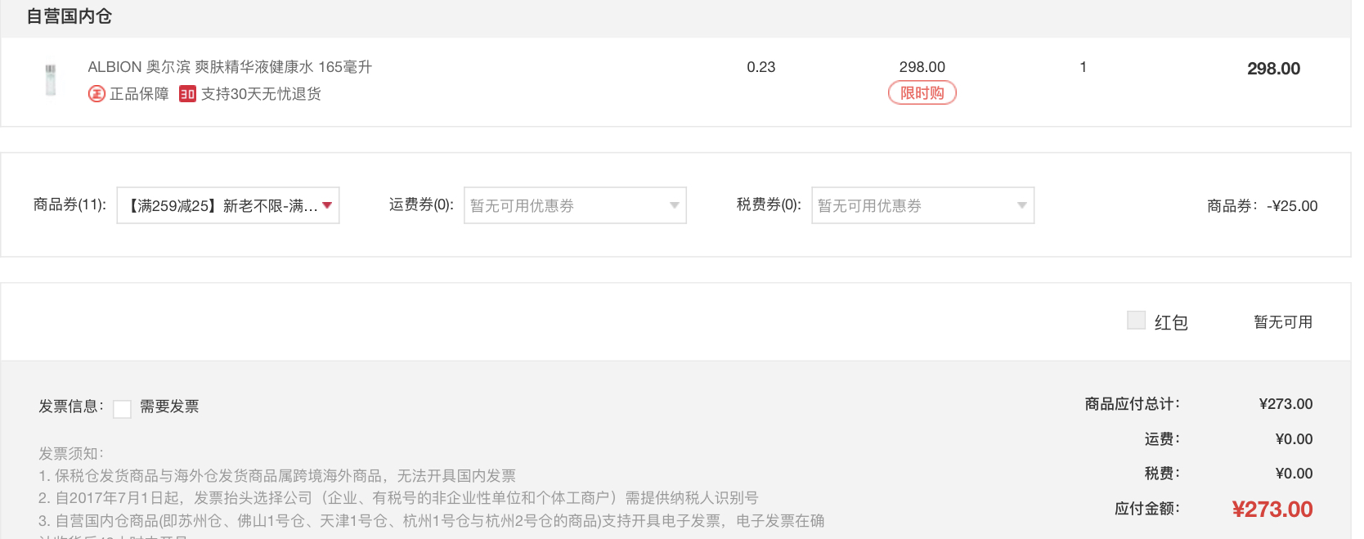The height and width of the screenshot is (539, 1364).
Task: Click the 运费 value ¥0.00
Action: tap(1294, 439)
